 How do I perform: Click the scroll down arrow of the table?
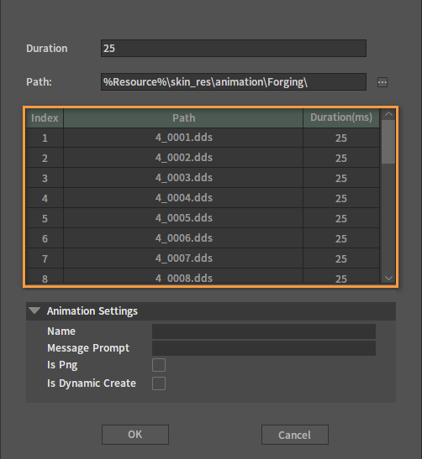point(388,278)
